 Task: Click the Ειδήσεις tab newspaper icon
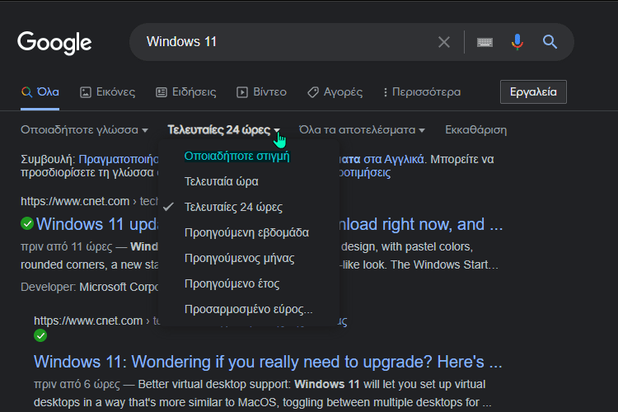(x=162, y=92)
